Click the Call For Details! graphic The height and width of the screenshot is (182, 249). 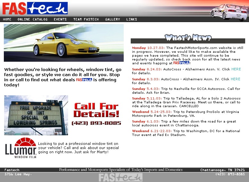coord(96,110)
